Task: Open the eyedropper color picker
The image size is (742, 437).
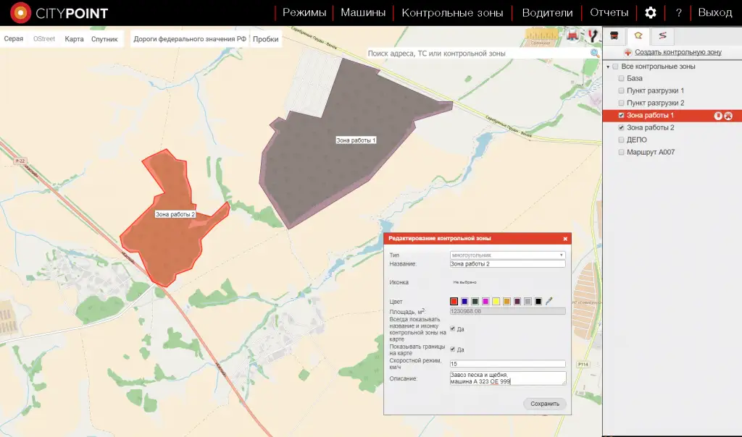Action: (549, 301)
